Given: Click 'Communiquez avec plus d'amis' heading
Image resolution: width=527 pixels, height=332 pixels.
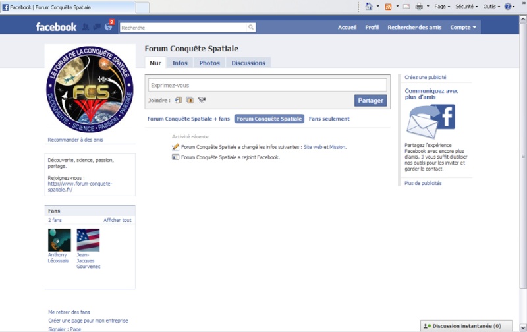Looking at the screenshot, I should pos(431,94).
